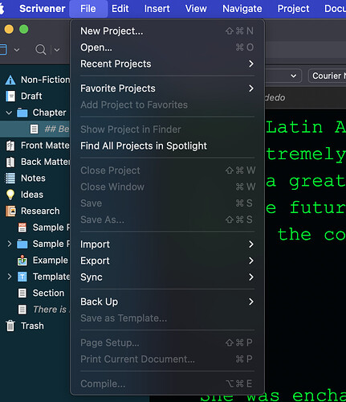Open the Edit menu
Viewport: 346px width, 402px height.
pyautogui.click(x=120, y=9)
